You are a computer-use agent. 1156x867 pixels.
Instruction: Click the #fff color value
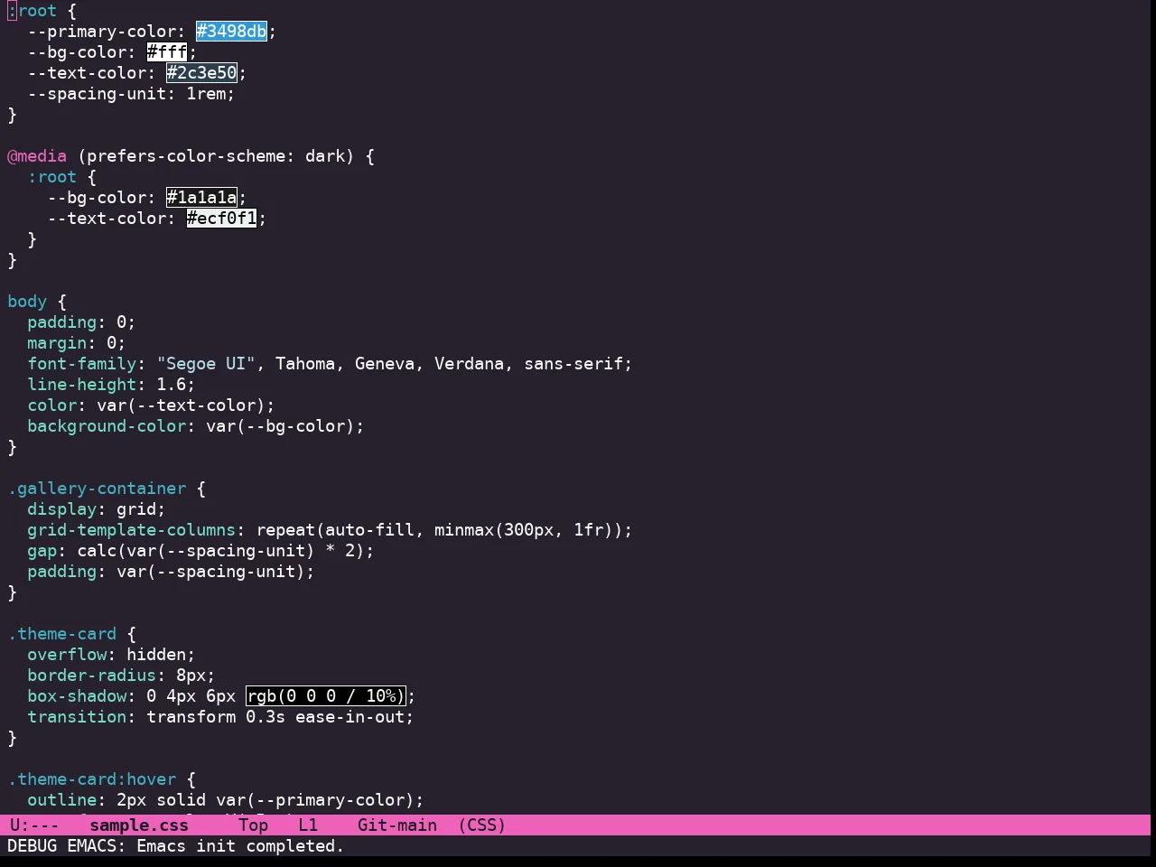pos(167,52)
